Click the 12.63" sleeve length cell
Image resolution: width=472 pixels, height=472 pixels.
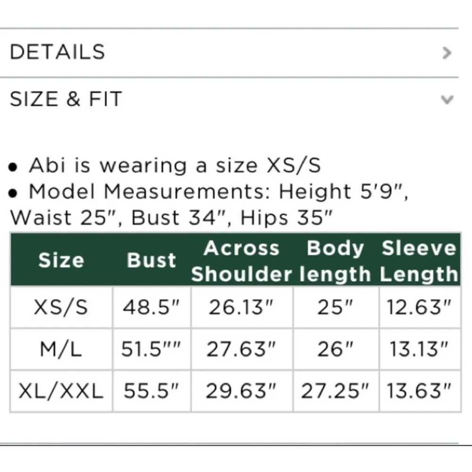coord(419,308)
